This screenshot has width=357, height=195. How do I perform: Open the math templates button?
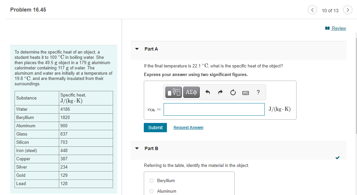(x=174, y=92)
